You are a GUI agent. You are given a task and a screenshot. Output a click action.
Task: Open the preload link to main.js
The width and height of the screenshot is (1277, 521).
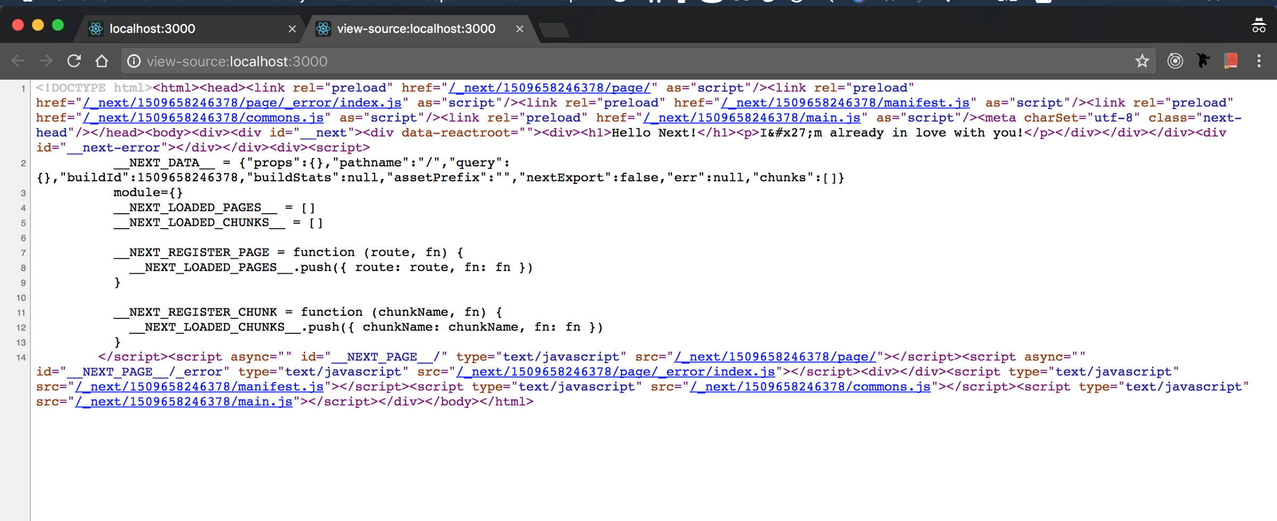752,117
